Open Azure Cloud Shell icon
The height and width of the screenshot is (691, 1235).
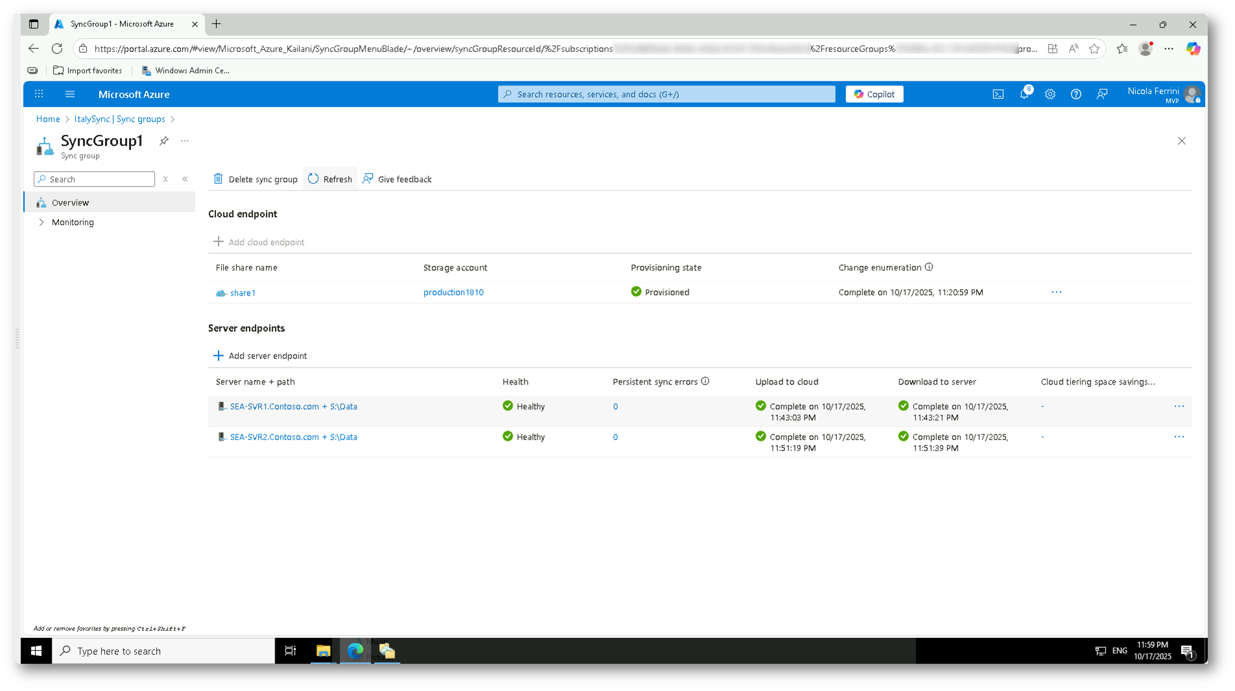[x=998, y=94]
